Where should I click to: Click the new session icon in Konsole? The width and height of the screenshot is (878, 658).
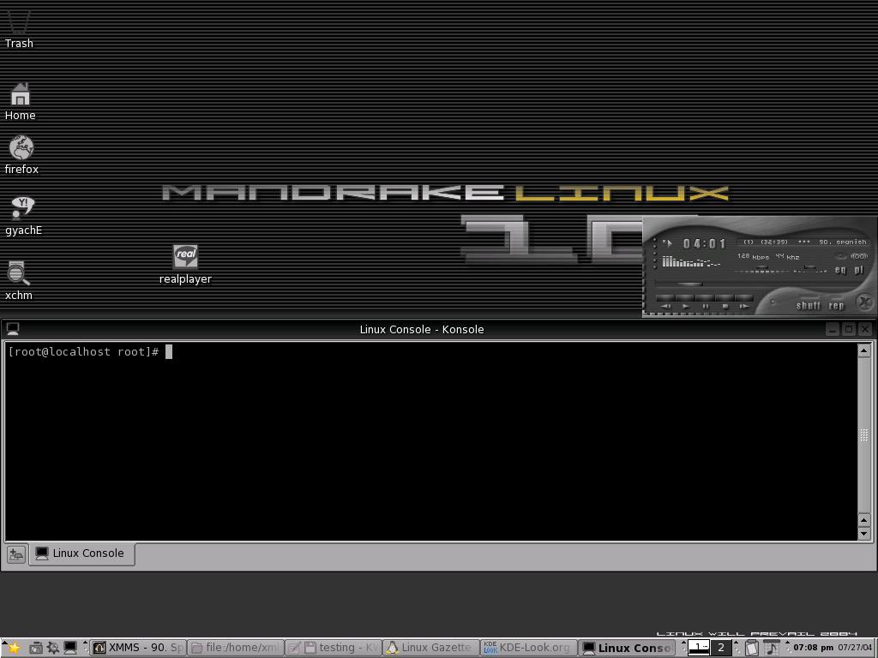click(16, 554)
